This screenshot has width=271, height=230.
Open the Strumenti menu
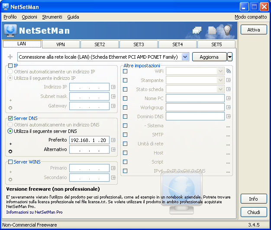click(x=52, y=17)
